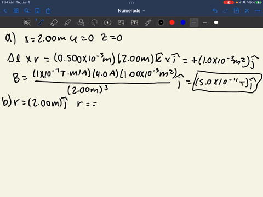The image size is (263, 197).
Task: Select the zoom window tool
Action: point(27,22)
